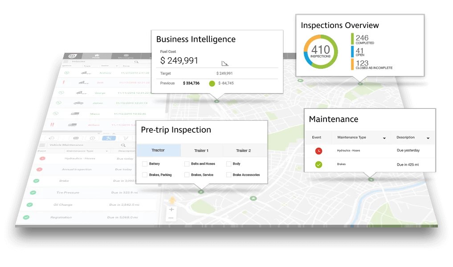Click the search icon in the Vehicles panel
453x267 pixels.
coord(136,62)
